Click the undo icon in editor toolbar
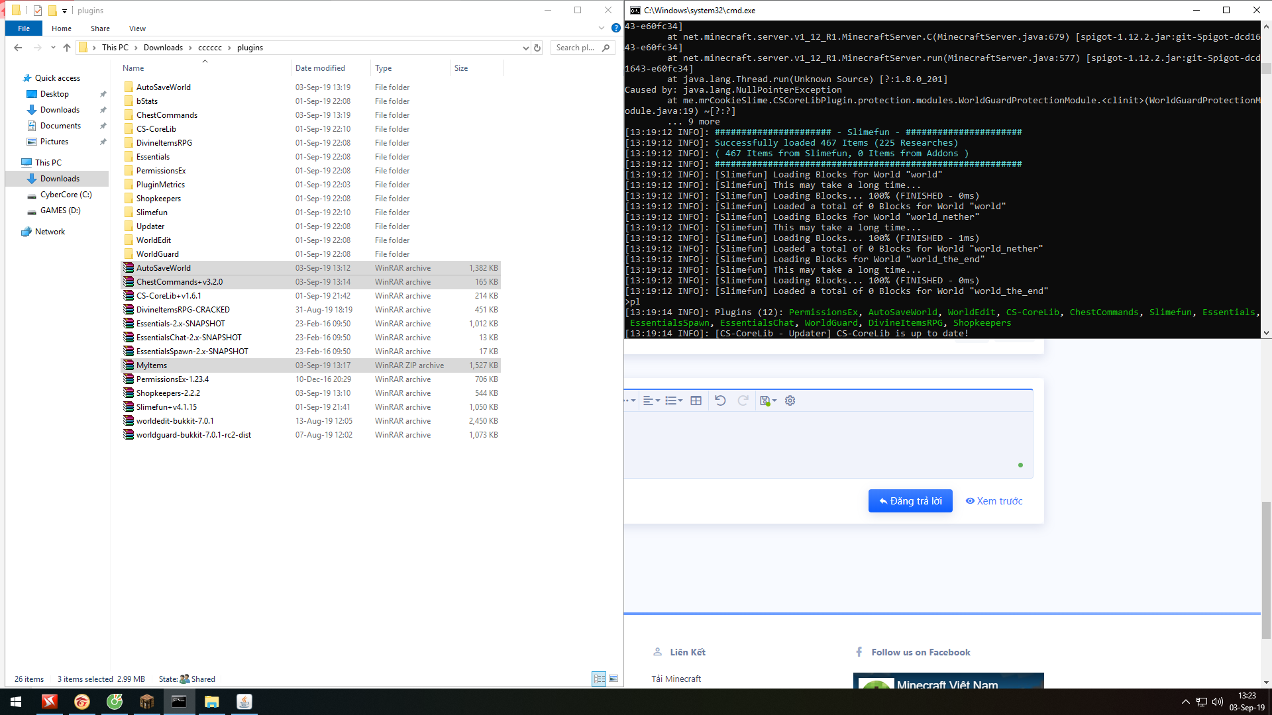This screenshot has width=1272, height=715. point(720,401)
